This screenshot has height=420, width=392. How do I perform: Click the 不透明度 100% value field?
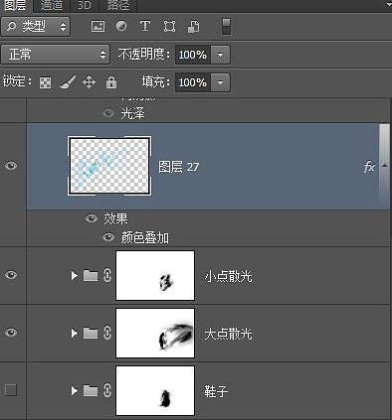point(193,55)
